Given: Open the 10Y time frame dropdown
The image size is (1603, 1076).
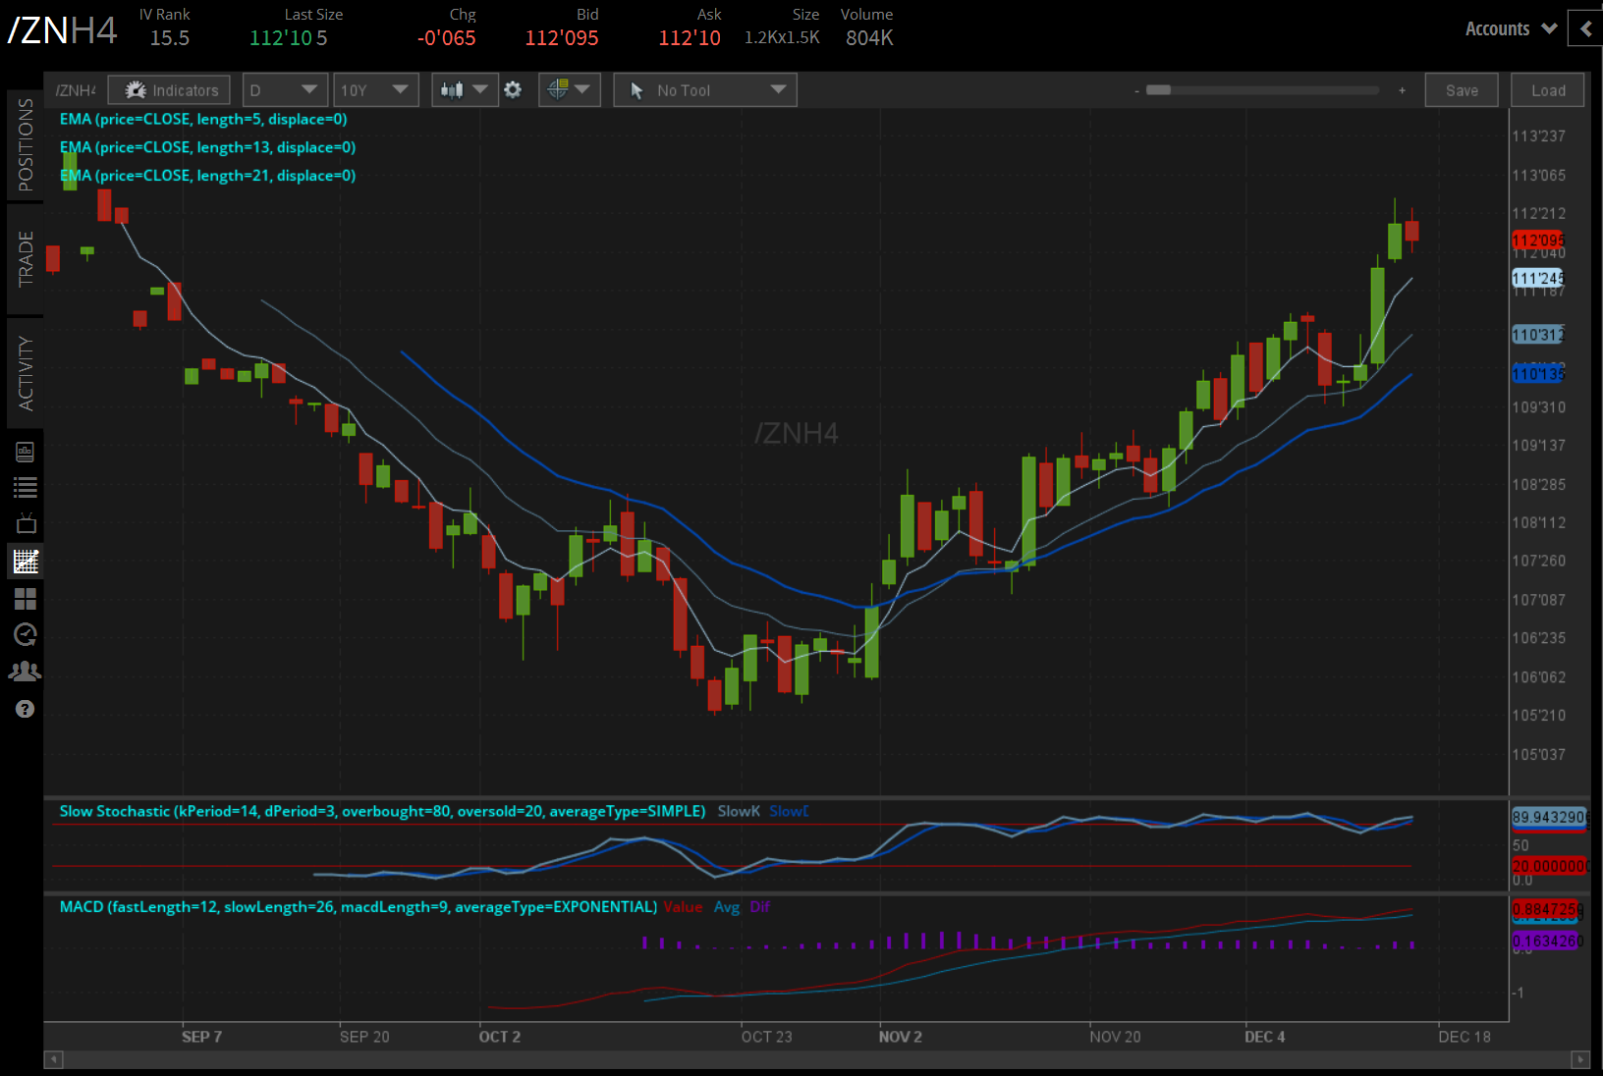Looking at the screenshot, I should click(x=375, y=90).
